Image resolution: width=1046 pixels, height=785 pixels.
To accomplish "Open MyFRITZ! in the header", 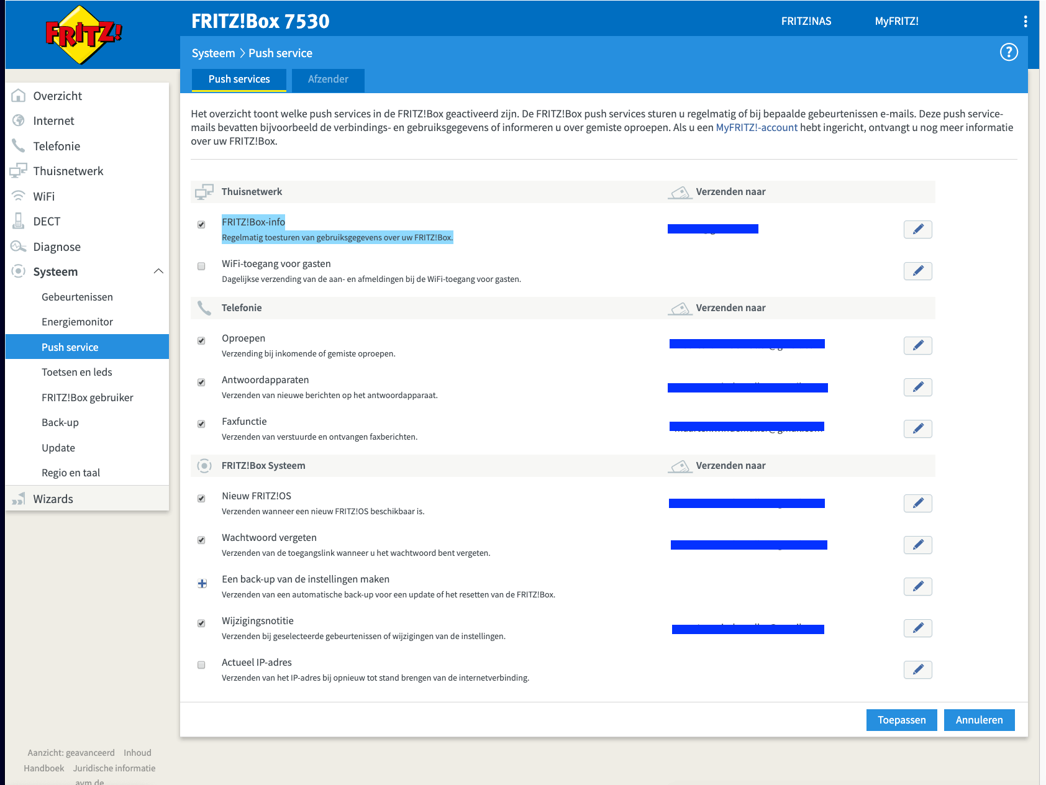I will point(897,21).
